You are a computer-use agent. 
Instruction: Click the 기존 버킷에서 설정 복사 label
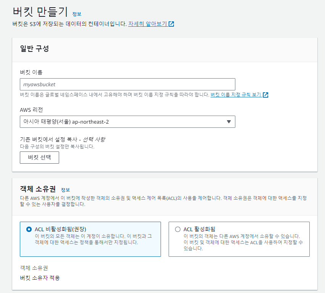tap(63, 139)
